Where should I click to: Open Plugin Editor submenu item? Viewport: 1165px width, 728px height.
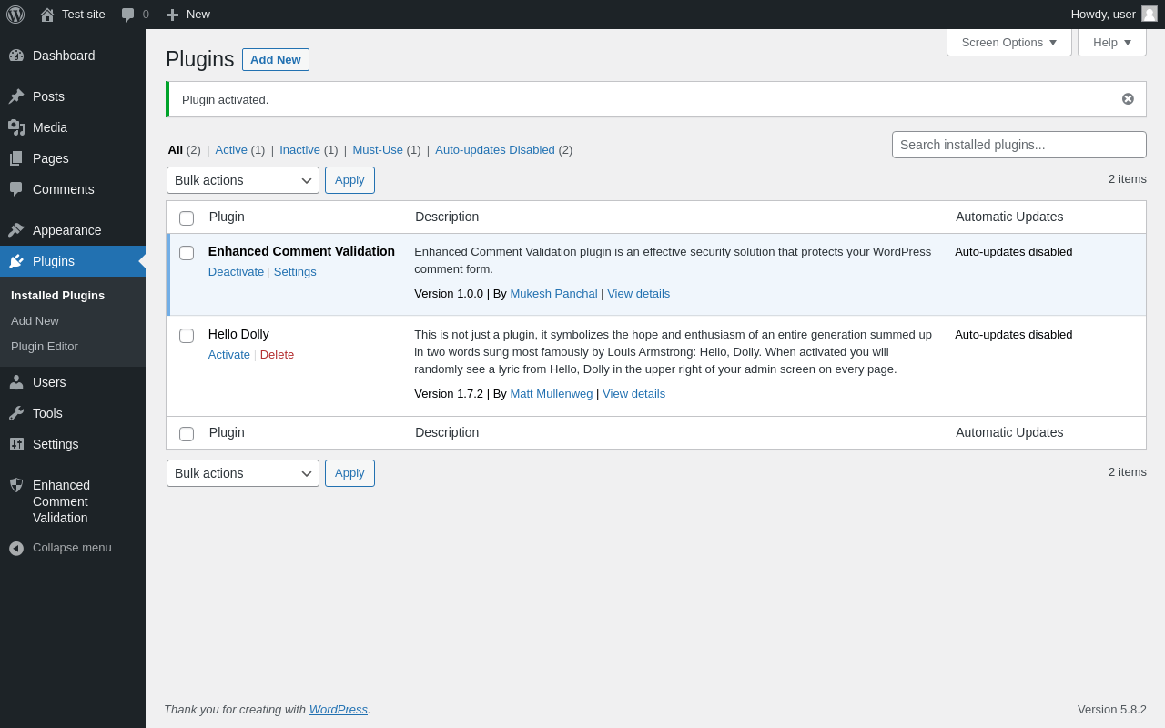tap(45, 347)
